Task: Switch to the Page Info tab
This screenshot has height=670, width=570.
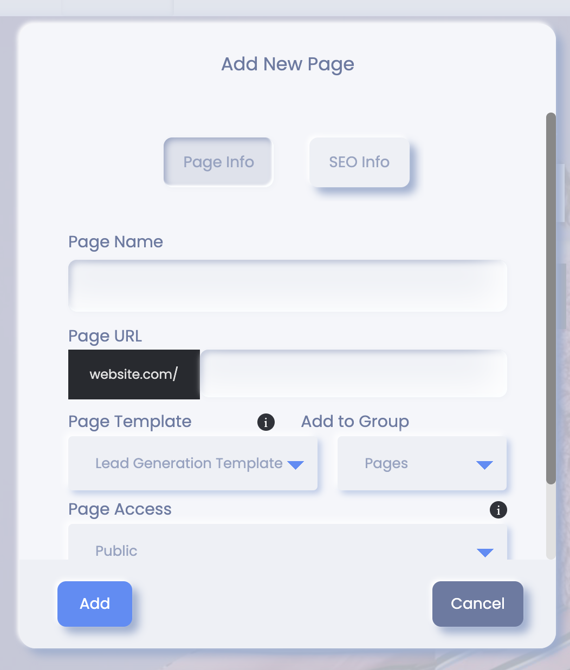Action: click(218, 162)
